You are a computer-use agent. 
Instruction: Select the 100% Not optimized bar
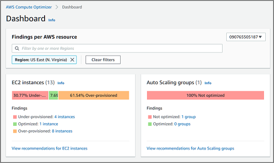pos(205,96)
